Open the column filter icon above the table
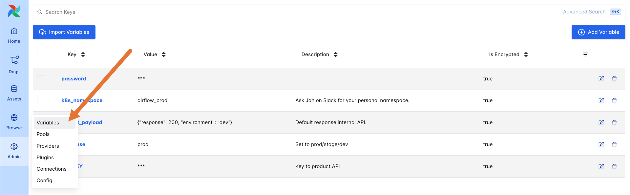630x195 pixels. click(585, 54)
